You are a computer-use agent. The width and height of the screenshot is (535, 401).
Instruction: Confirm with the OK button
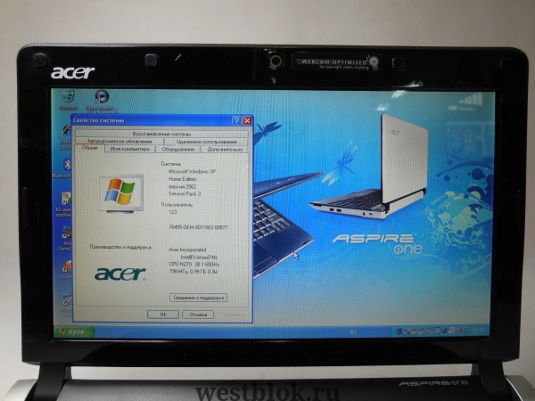(163, 315)
